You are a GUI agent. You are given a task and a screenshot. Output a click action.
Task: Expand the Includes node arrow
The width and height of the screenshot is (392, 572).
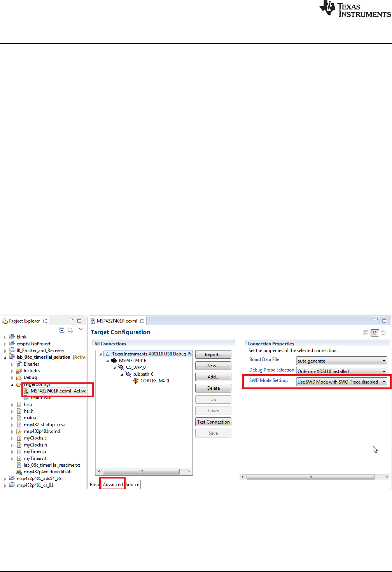coord(12,371)
